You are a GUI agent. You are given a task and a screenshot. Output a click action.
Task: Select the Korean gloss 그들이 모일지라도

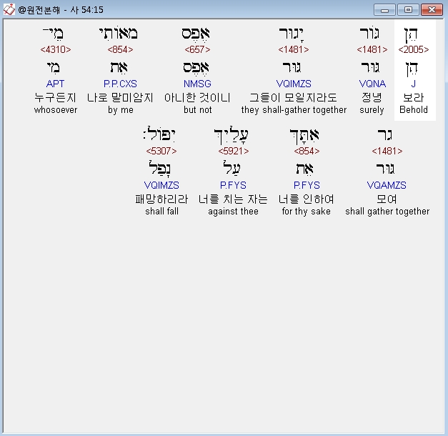[294, 97]
